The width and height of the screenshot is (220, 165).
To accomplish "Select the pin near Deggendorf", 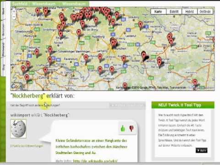I will (x=140, y=26).
